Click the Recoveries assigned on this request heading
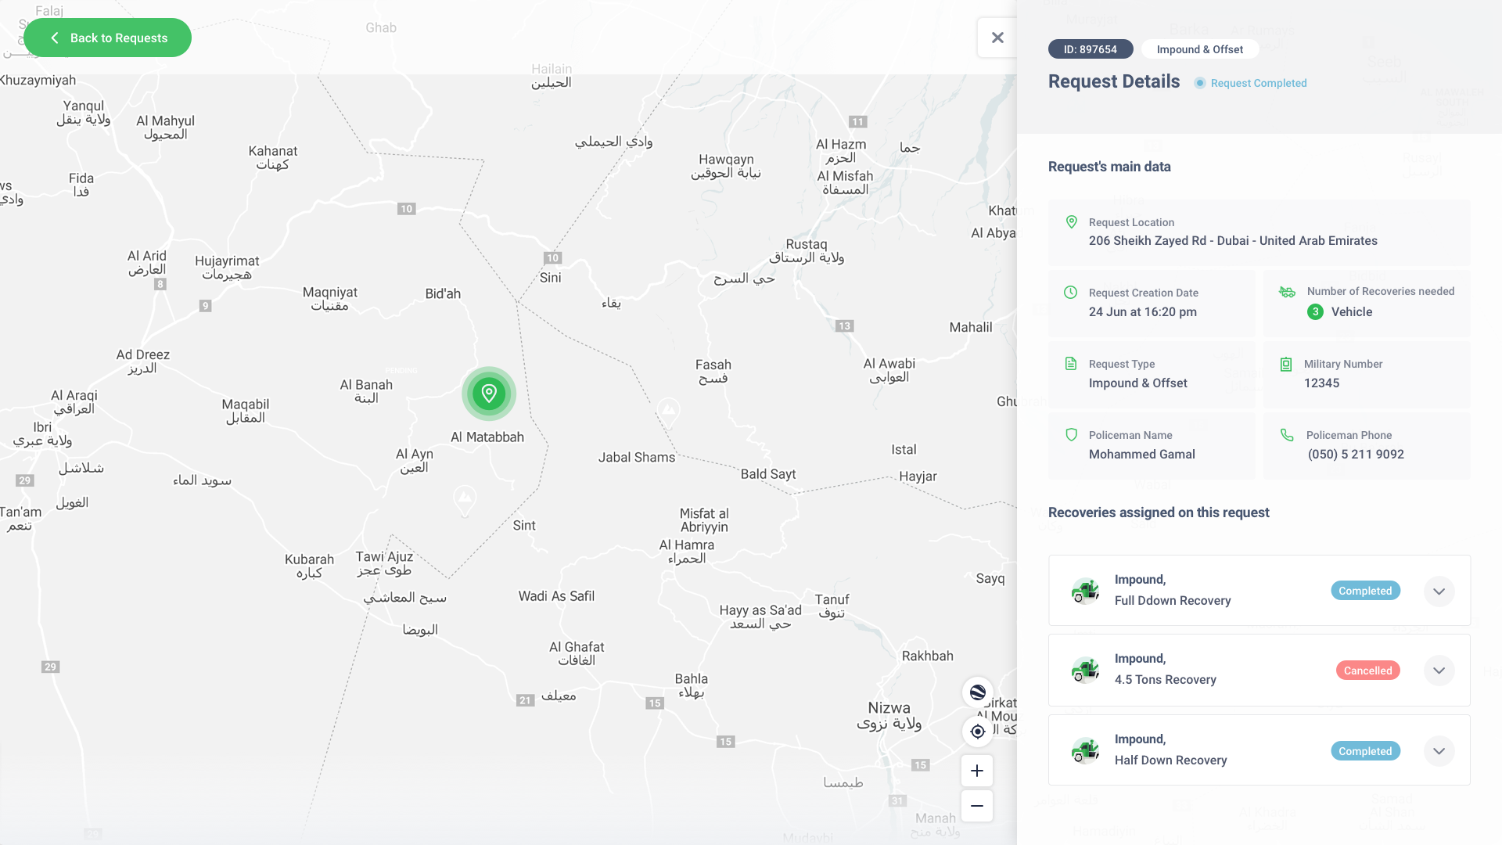 point(1159,512)
